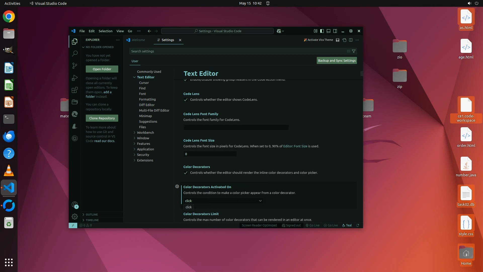Image resolution: width=483 pixels, height=272 pixels.
Task: Open Run and Debug view icon
Action: coord(75,78)
